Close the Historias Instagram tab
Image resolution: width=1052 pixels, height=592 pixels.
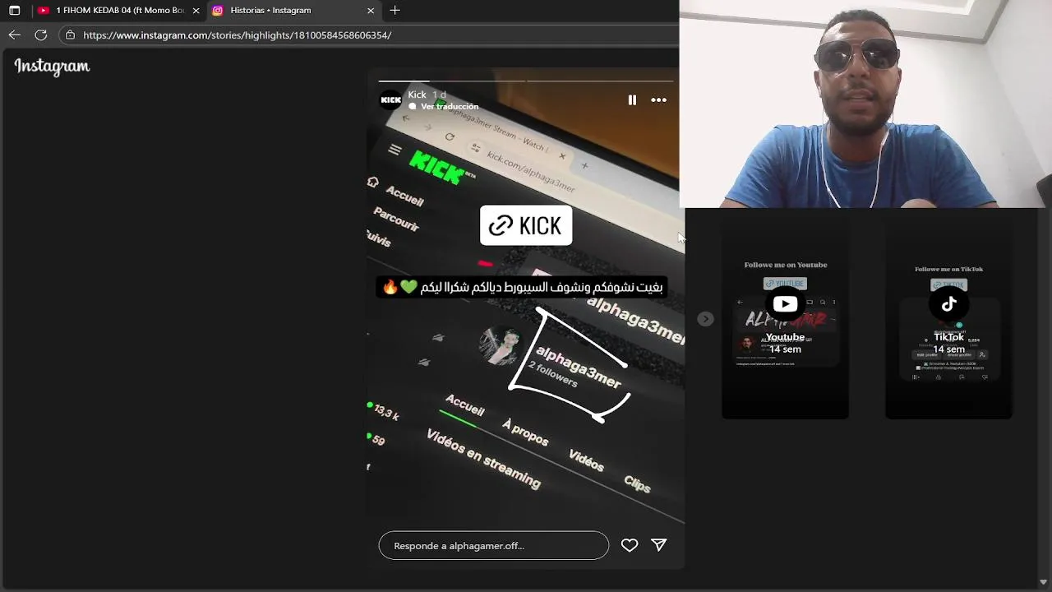(x=371, y=11)
